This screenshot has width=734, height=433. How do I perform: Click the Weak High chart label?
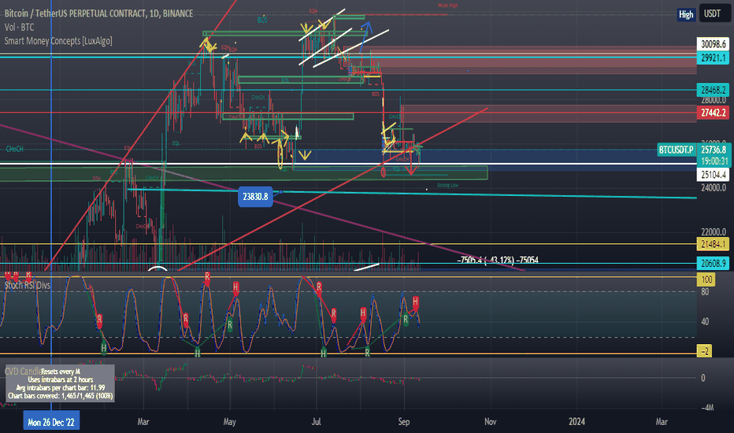447,6
